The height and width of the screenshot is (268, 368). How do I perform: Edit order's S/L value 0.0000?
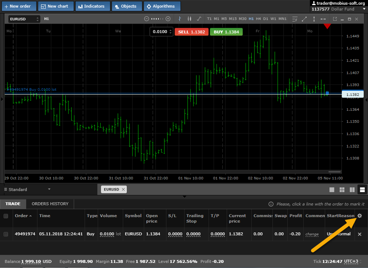pos(175,234)
